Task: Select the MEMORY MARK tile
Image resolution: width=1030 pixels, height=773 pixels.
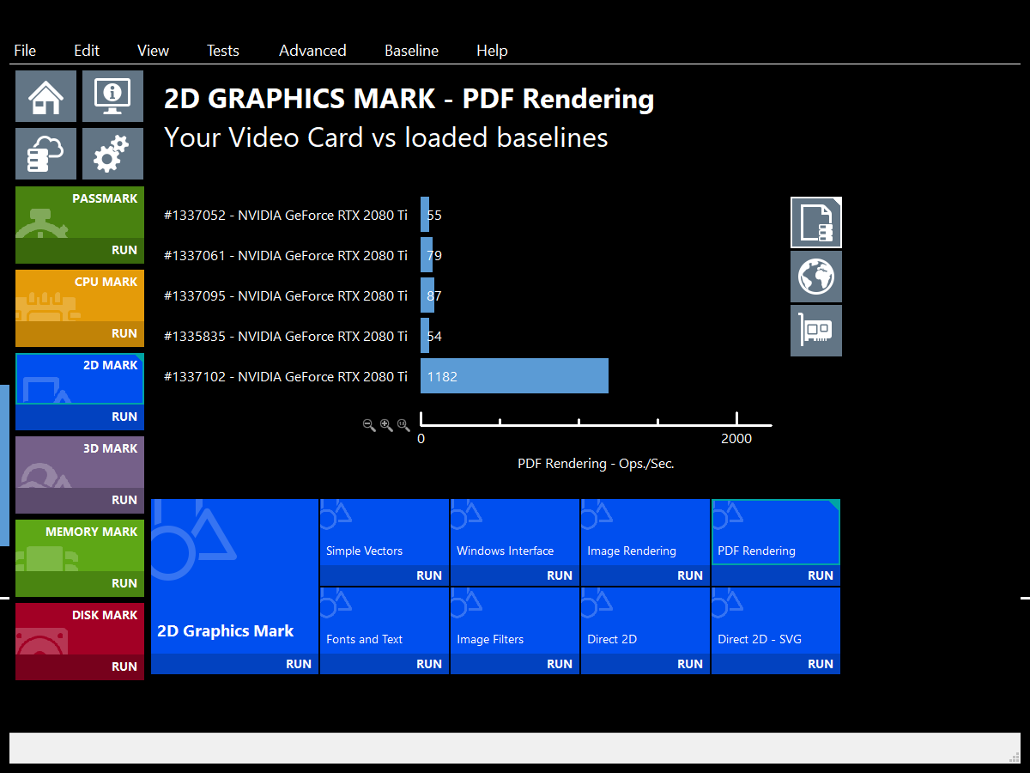Action: coord(80,545)
